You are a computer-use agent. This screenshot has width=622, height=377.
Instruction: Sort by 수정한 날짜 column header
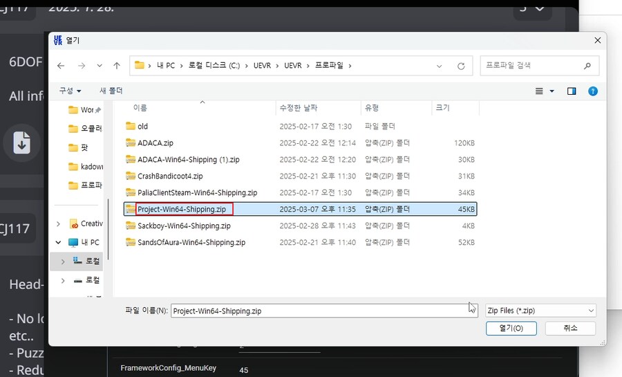(299, 108)
